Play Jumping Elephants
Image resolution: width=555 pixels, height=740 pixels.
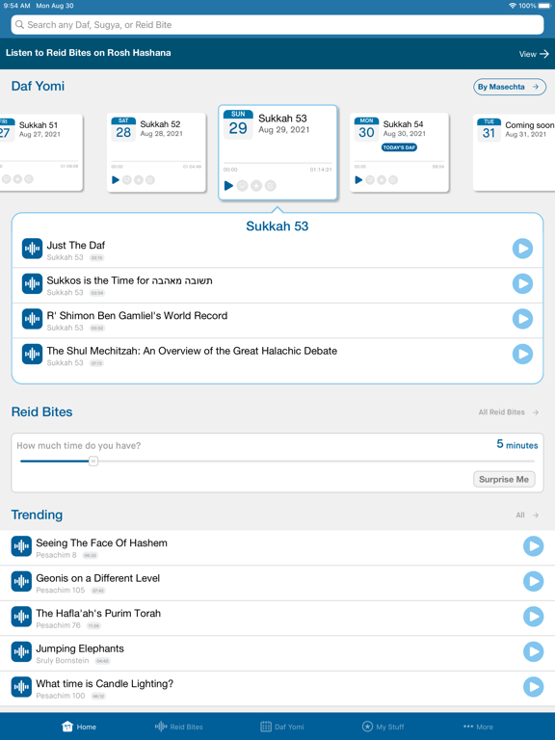[x=533, y=651]
